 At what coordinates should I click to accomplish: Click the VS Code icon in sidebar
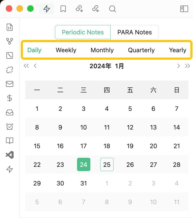[x=10, y=155]
